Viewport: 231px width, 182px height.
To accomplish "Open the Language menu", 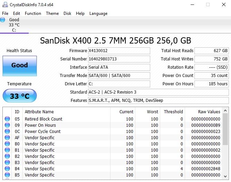I will point(98,13).
